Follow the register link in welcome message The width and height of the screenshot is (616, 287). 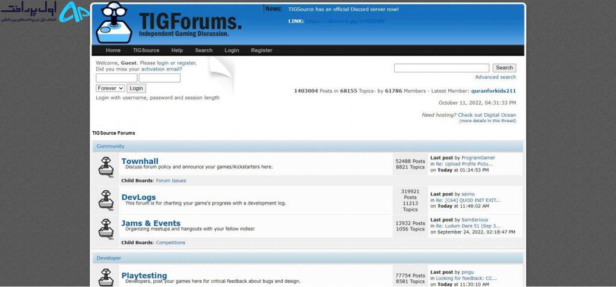[x=186, y=63]
